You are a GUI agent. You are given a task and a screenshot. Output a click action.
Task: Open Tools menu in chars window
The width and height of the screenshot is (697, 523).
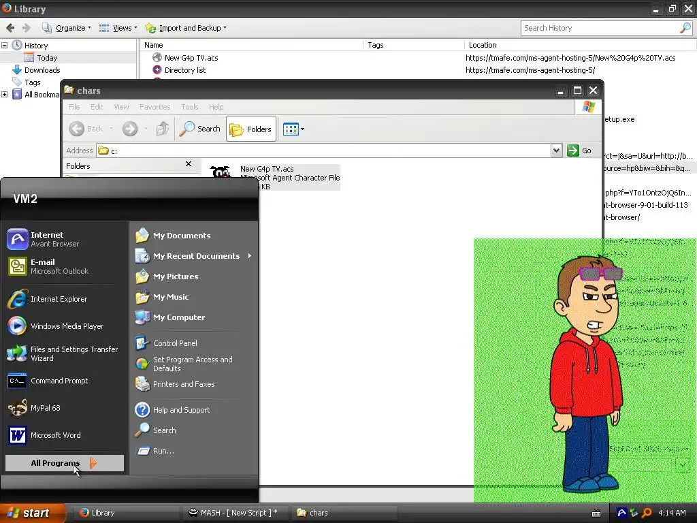click(190, 107)
